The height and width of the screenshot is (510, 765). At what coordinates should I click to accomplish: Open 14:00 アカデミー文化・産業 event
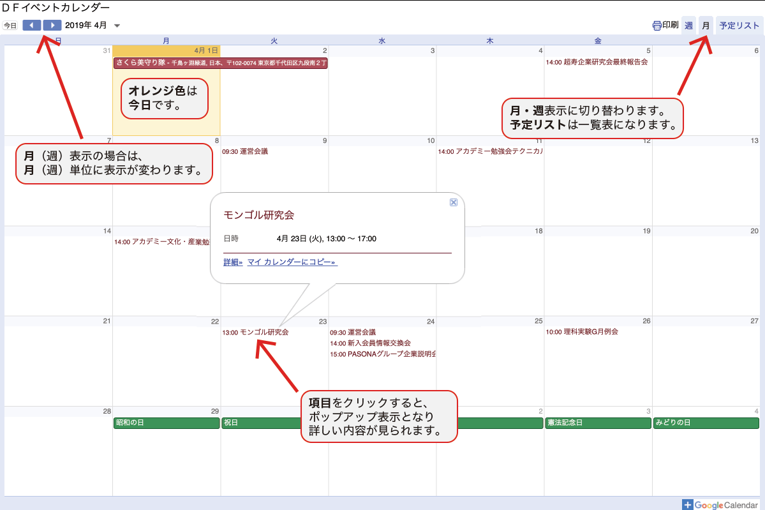click(161, 241)
